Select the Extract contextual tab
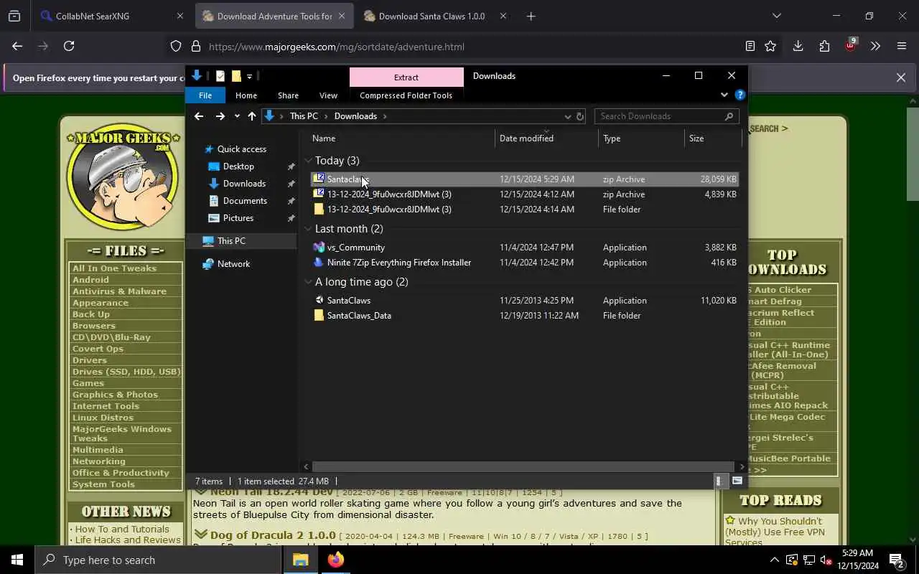The width and height of the screenshot is (919, 574). [406, 77]
